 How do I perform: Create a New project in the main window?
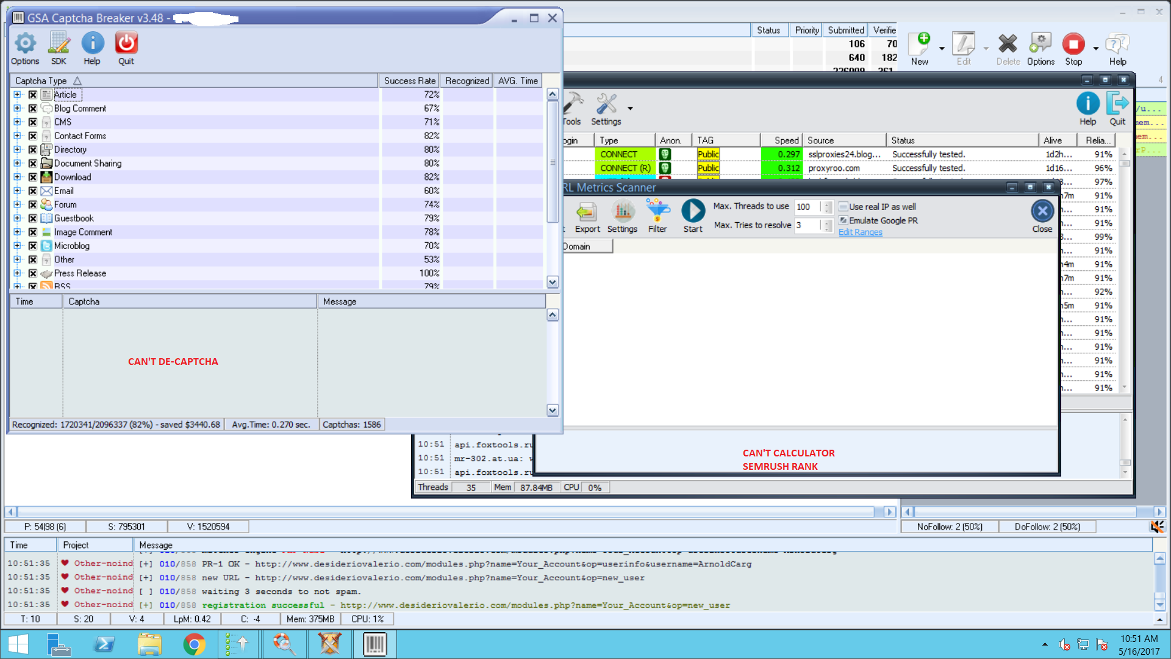(x=920, y=49)
